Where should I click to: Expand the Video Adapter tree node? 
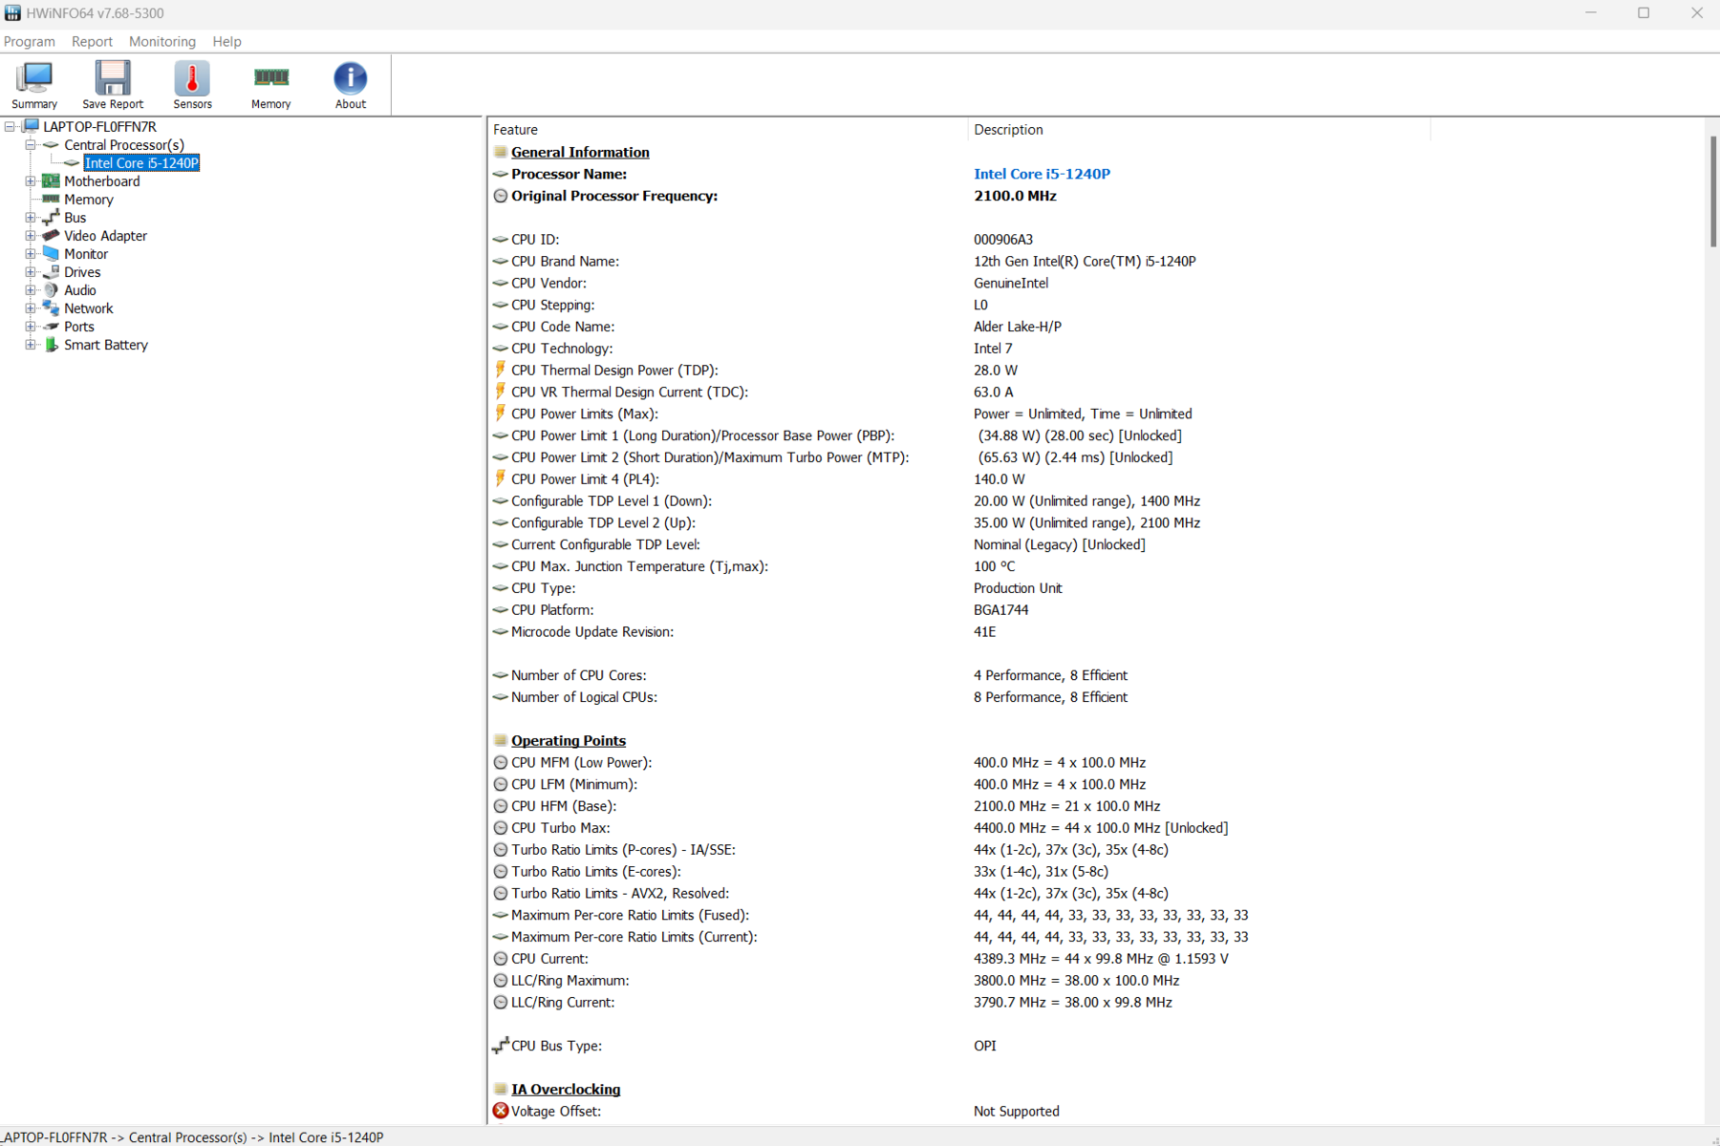[x=31, y=236]
